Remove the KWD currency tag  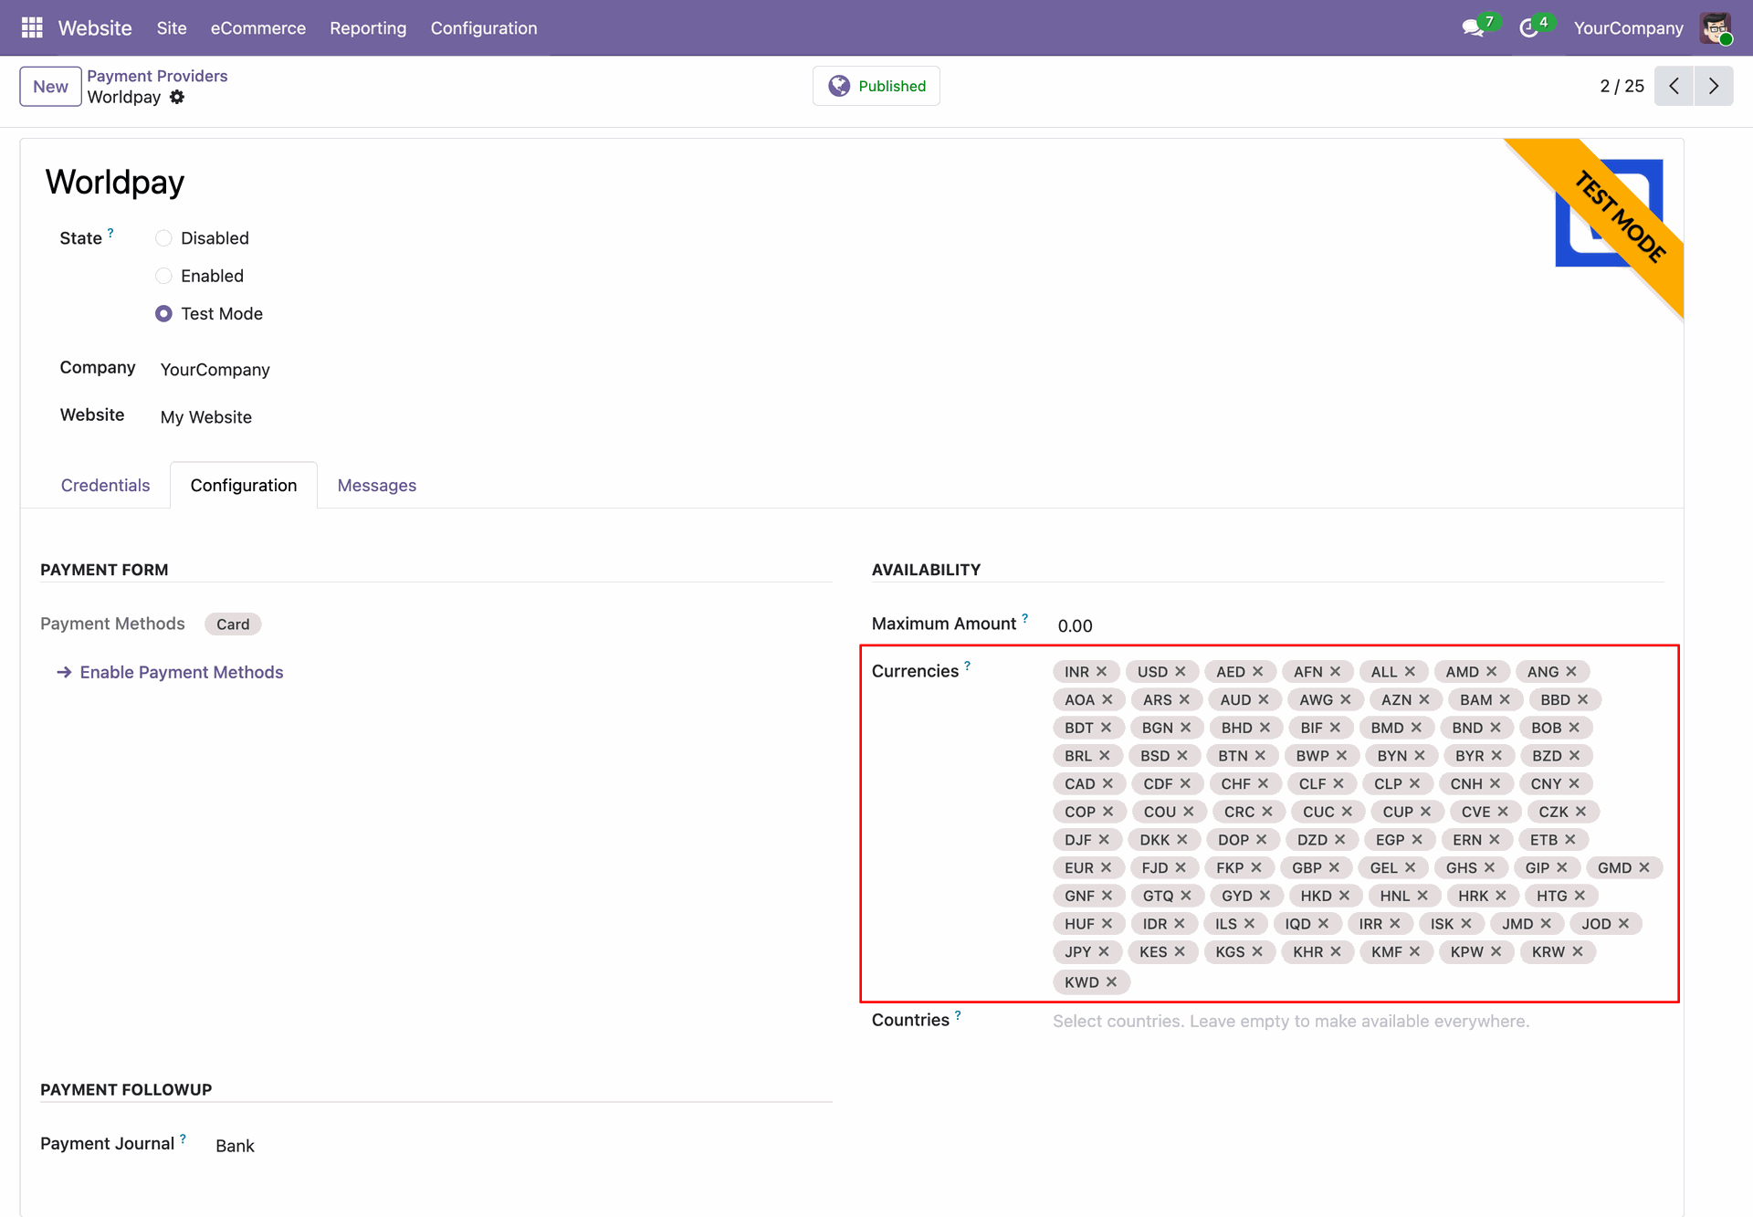(1111, 982)
